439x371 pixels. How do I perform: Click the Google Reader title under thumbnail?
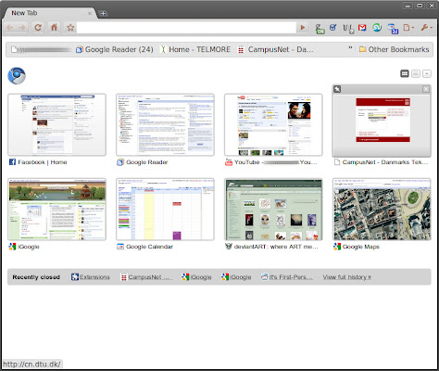tap(147, 162)
